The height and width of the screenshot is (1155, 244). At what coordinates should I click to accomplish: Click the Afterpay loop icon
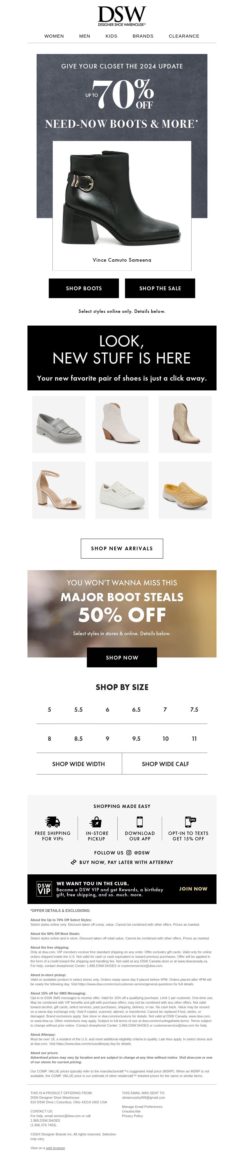coord(74,862)
